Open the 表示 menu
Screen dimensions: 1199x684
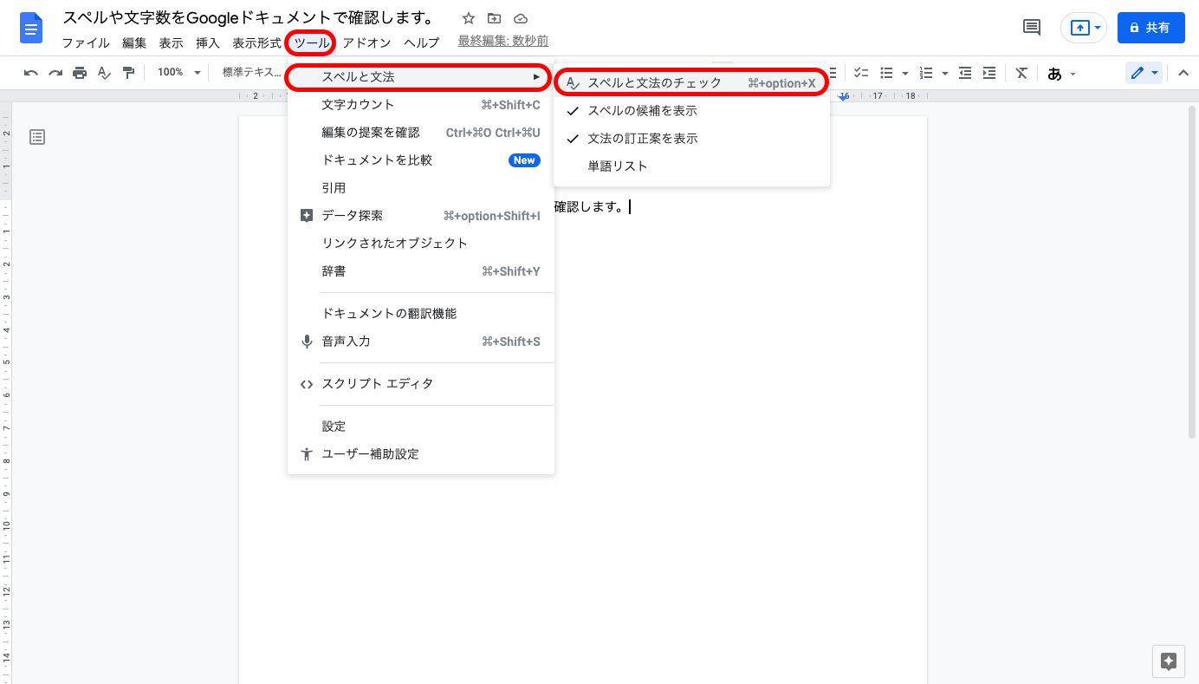click(x=172, y=42)
